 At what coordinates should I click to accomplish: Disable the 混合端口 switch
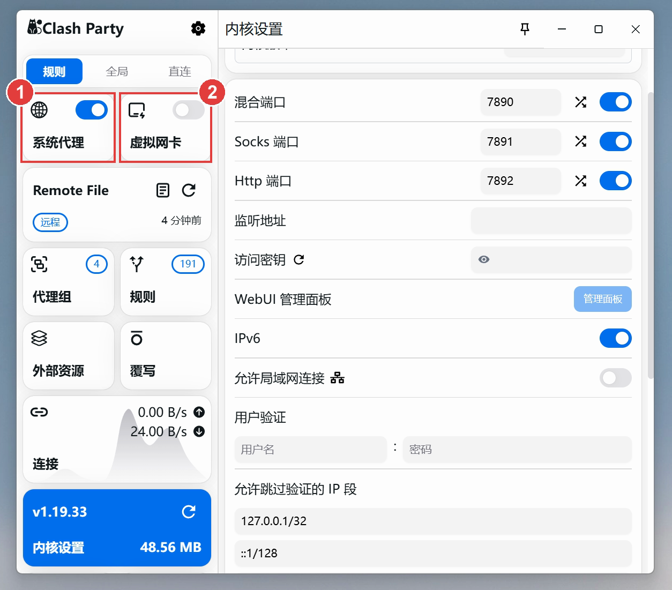click(616, 102)
